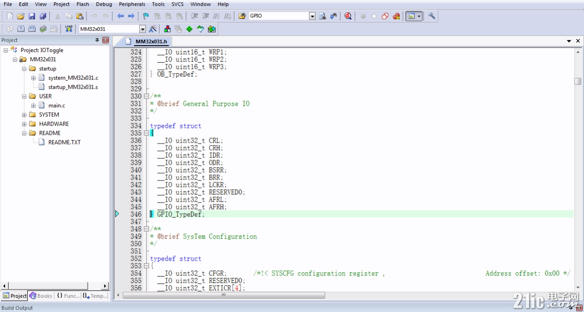Screen dimensions: 584x312
Task: Switch to the Templates panel tab
Action: pos(95,296)
